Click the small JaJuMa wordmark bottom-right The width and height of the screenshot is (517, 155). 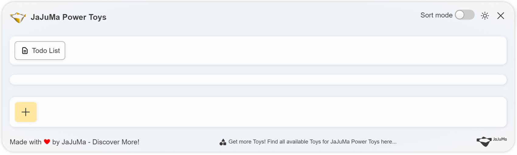click(x=500, y=139)
